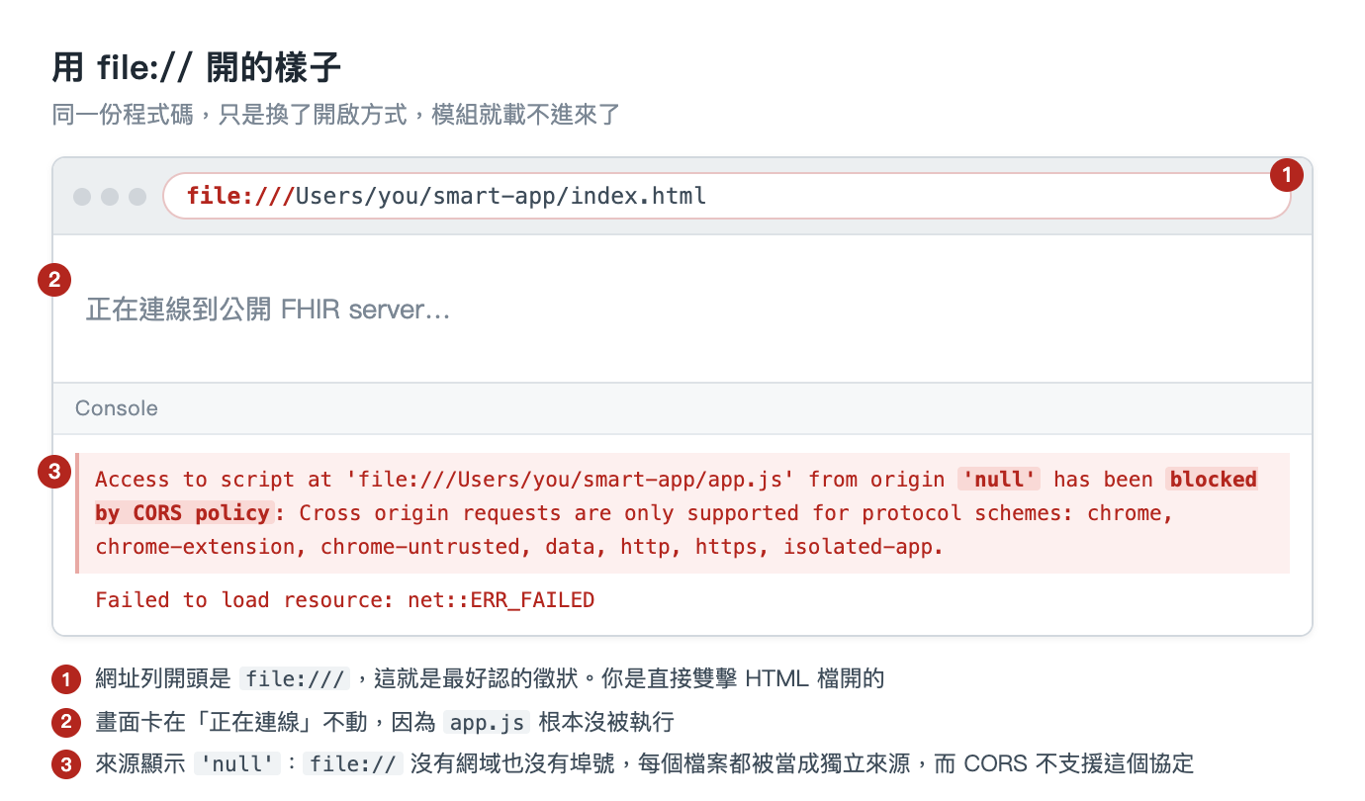Click the middle gray window dot
The width and height of the screenshot is (1365, 801).
110,197
